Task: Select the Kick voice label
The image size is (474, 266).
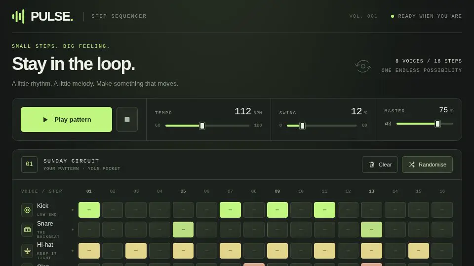Action: pos(42,206)
